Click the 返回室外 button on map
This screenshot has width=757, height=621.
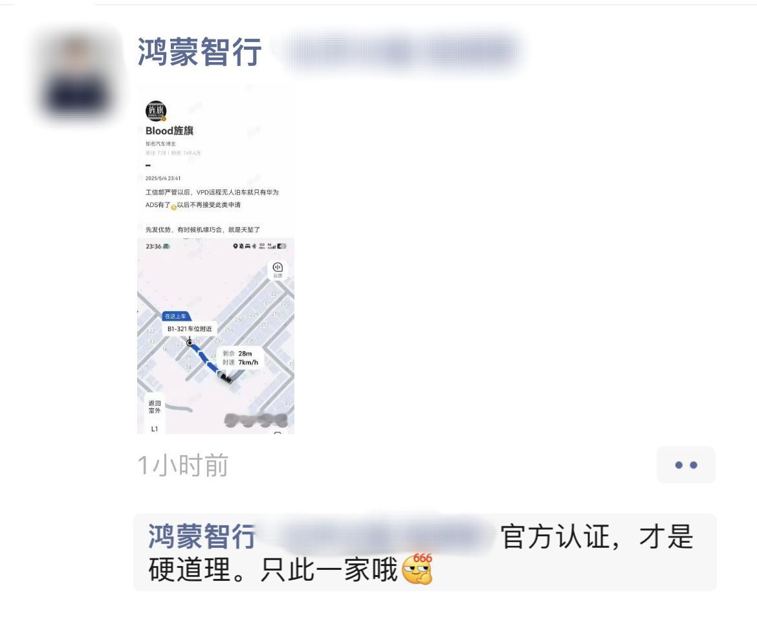tap(155, 407)
